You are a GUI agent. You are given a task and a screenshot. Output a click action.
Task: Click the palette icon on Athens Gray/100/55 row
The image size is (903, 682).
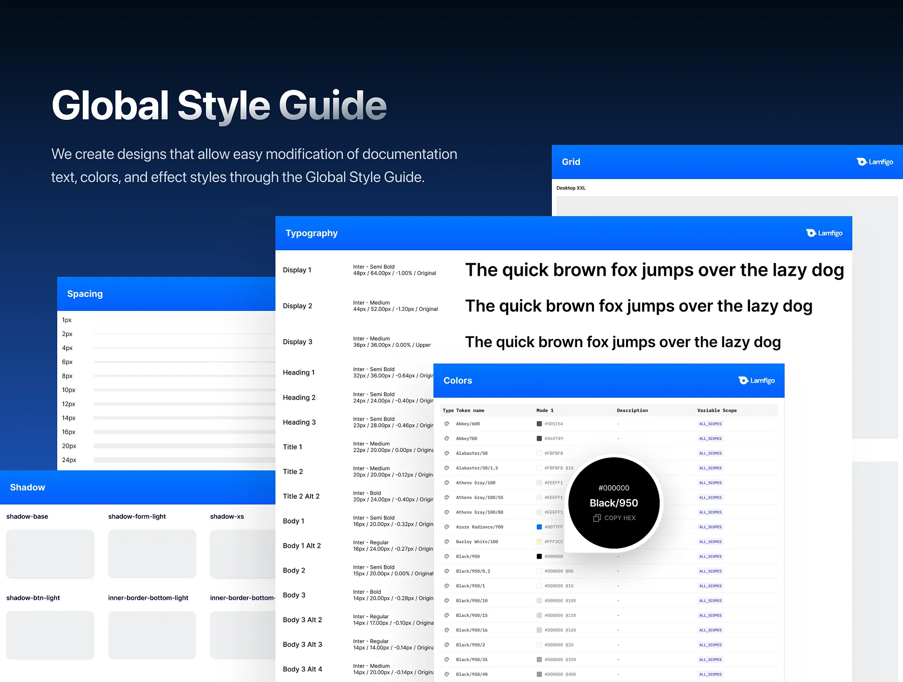coord(446,497)
